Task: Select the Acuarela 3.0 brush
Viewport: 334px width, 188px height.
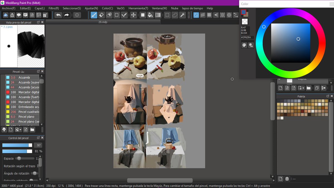Action: (22, 77)
